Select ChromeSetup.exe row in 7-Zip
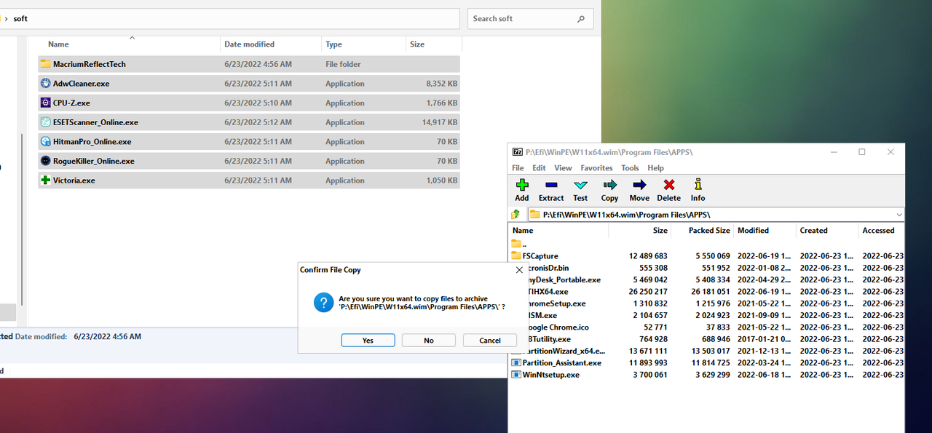This screenshot has width=932, height=433. pos(706,303)
